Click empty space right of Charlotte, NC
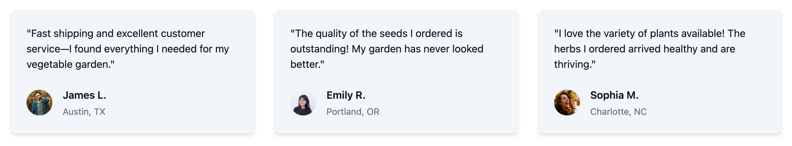The width and height of the screenshot is (792, 146). [711, 112]
